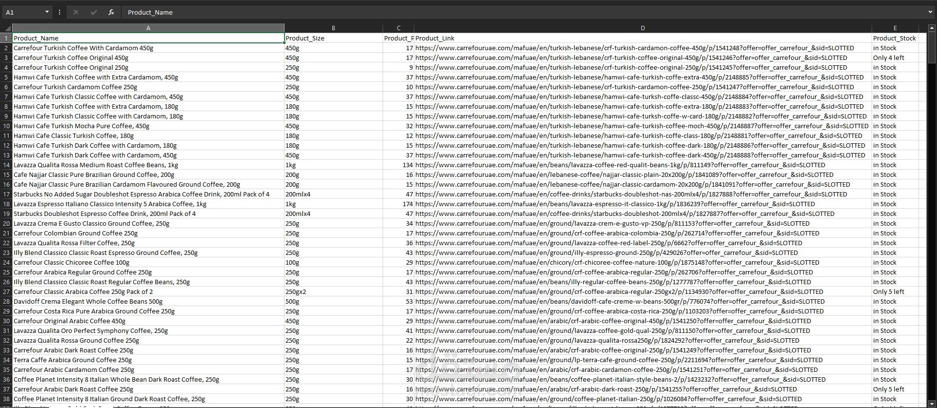
Task: Select column E header
Action: (895, 28)
